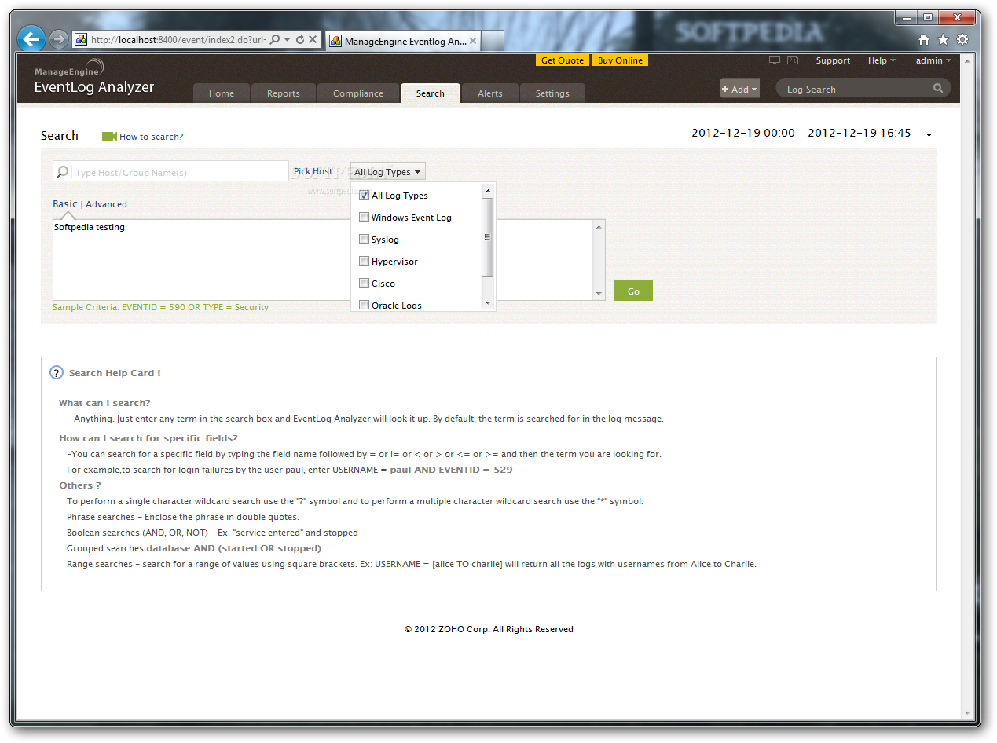The width and height of the screenshot is (997, 743).
Task: Click the blue question mark Help Card icon
Action: point(56,373)
